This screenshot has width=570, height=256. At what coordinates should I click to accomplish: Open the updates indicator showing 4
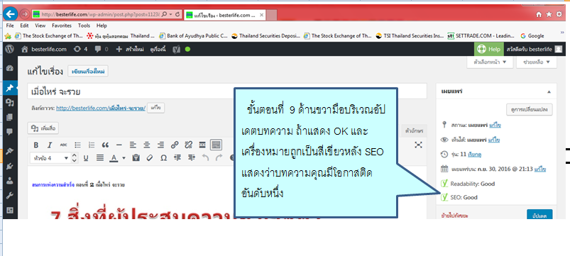80,49
